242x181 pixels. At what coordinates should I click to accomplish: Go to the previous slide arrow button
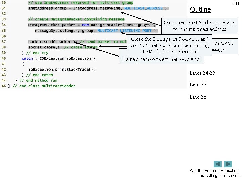tap(217, 164)
